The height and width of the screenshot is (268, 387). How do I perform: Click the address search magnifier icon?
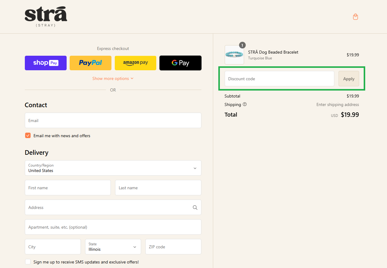pos(195,207)
